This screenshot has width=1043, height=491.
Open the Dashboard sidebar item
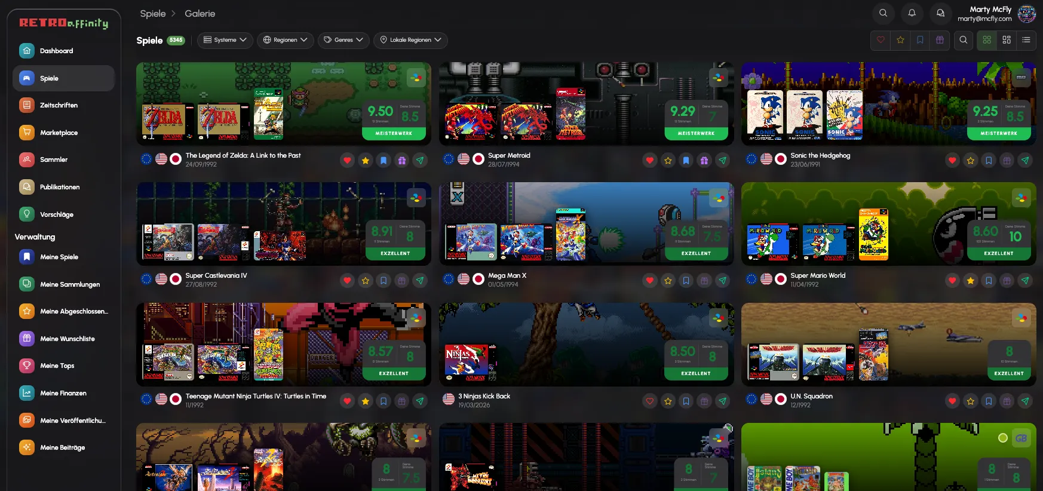pyautogui.click(x=63, y=51)
